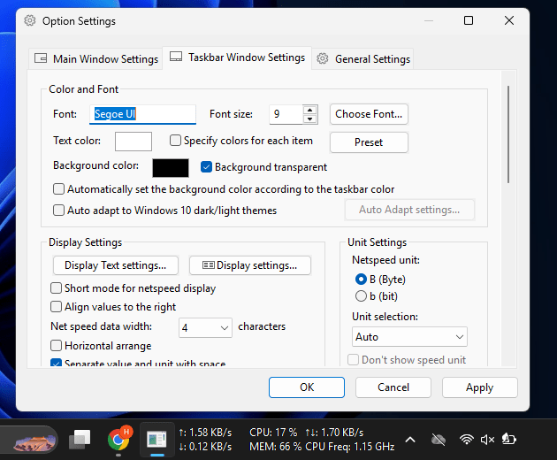Click the Task View taskbar icon
The height and width of the screenshot is (460, 557).
(x=81, y=439)
